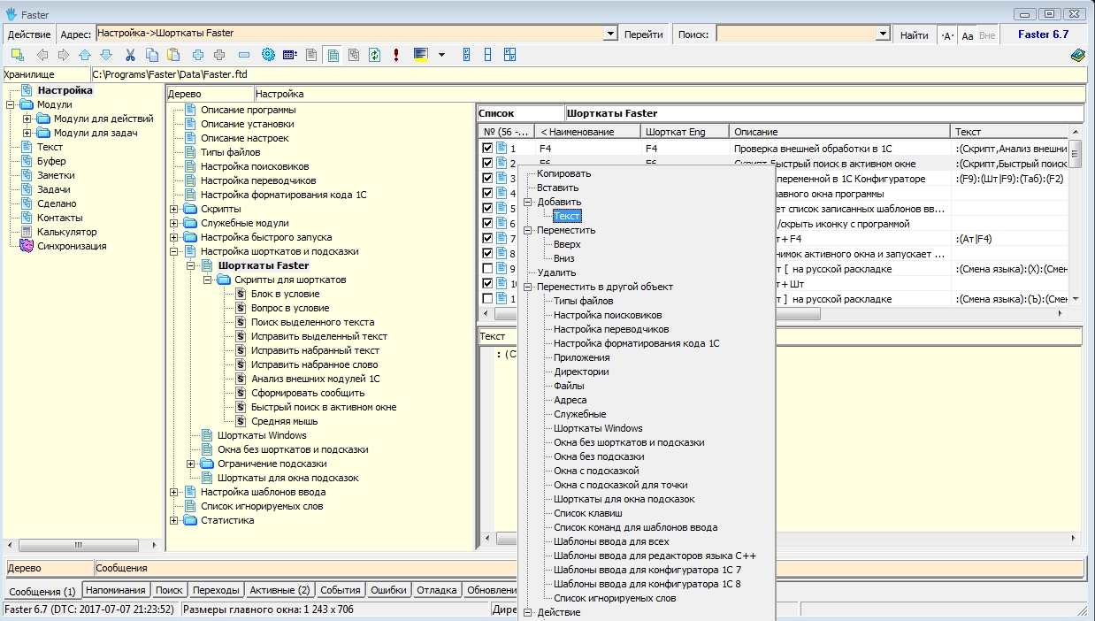Check the checkbox in list row 9
The height and width of the screenshot is (621, 1095).
[x=487, y=269]
